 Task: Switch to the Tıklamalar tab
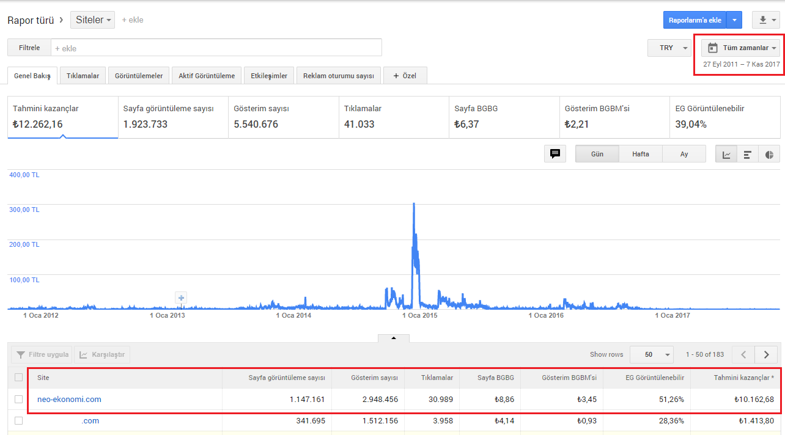[x=83, y=76]
